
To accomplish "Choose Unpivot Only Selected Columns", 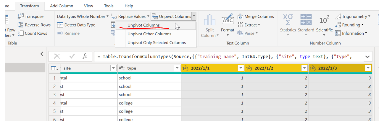I will click(156, 42).
